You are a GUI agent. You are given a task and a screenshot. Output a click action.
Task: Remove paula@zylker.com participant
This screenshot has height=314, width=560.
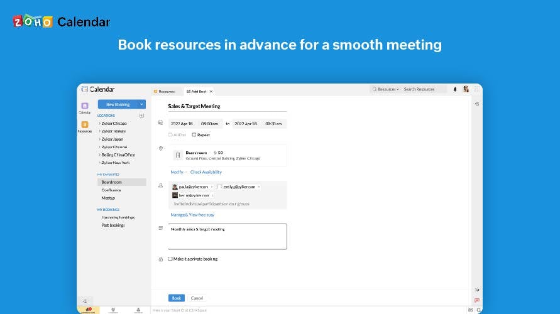point(212,187)
